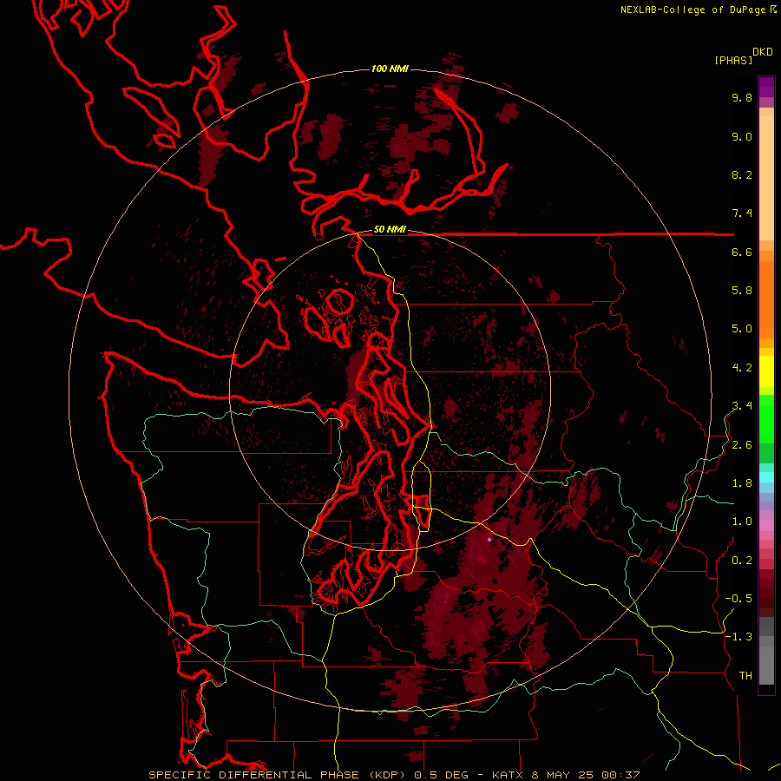Viewport: 781px width, 781px height.
Task: Click the 7.4 scale value
Action: click(742, 213)
